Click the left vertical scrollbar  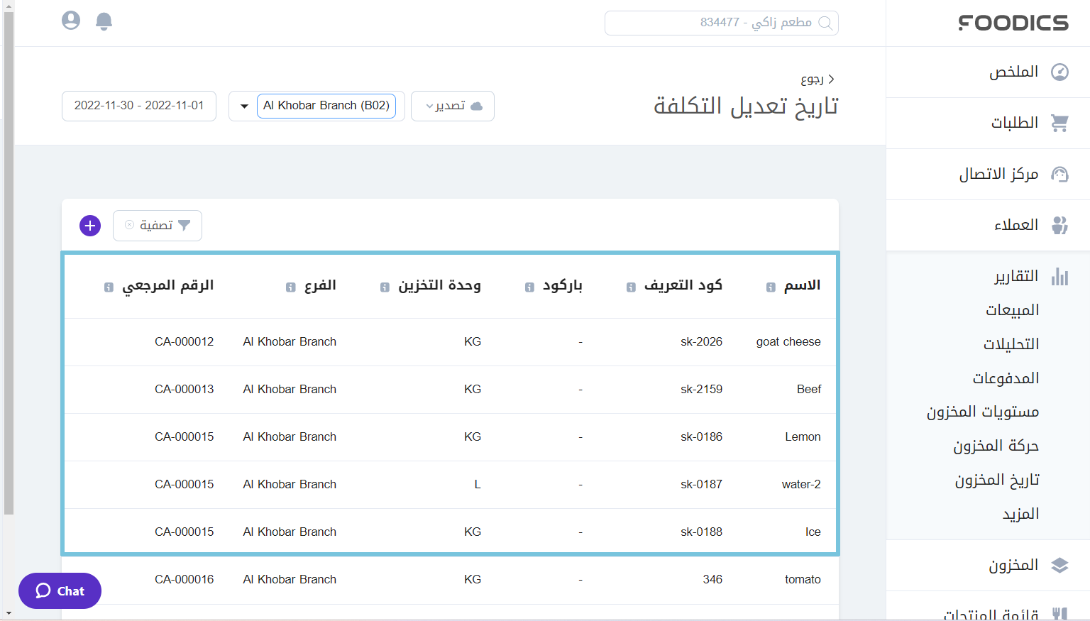tap(9, 284)
